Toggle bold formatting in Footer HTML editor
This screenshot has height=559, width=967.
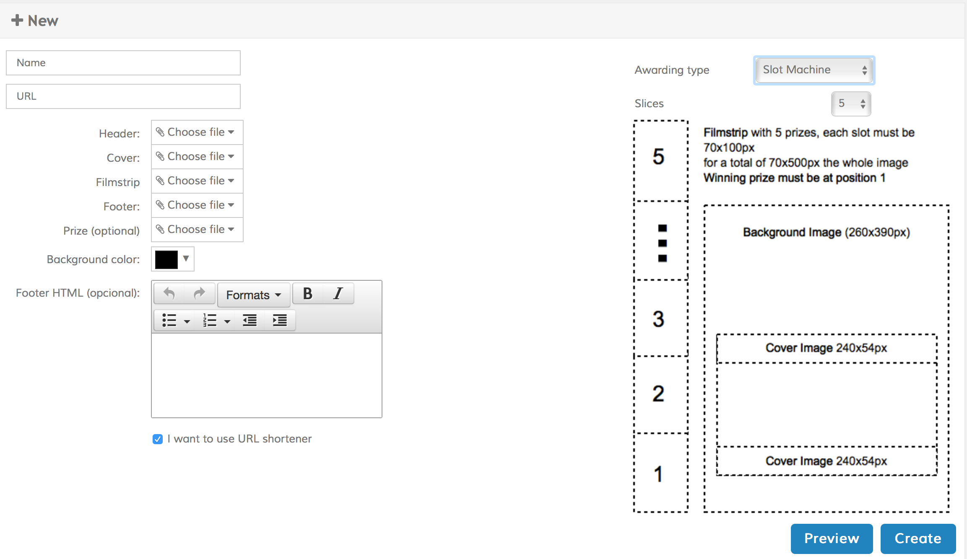(x=307, y=294)
